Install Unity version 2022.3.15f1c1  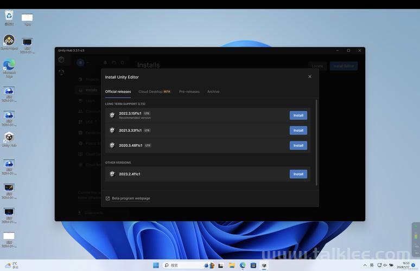[298, 115]
